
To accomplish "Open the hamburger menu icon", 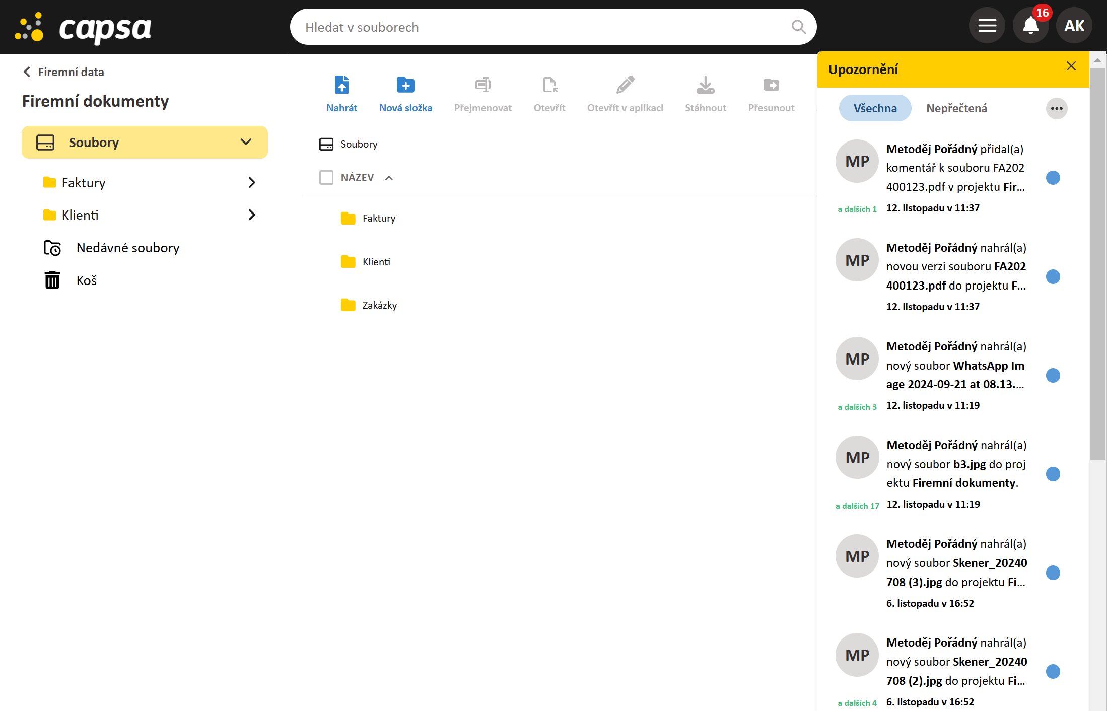I will 987,26.
